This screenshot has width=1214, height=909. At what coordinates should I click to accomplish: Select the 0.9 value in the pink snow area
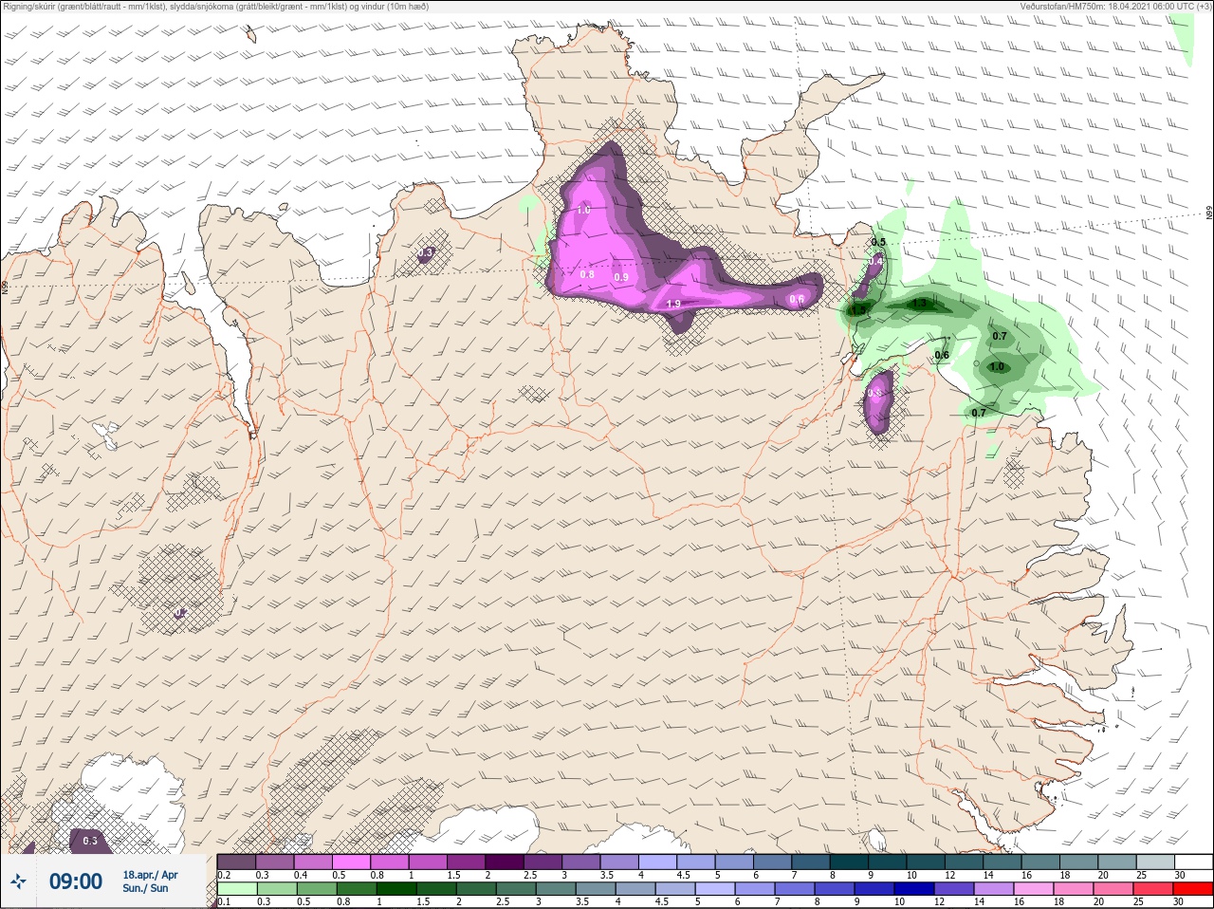(x=621, y=277)
